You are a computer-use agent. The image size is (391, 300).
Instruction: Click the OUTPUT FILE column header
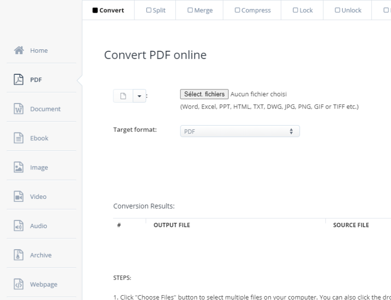pyautogui.click(x=172, y=225)
